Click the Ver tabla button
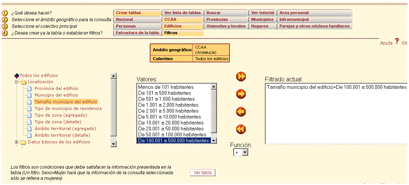The height and width of the screenshot is (185, 409). [203, 173]
